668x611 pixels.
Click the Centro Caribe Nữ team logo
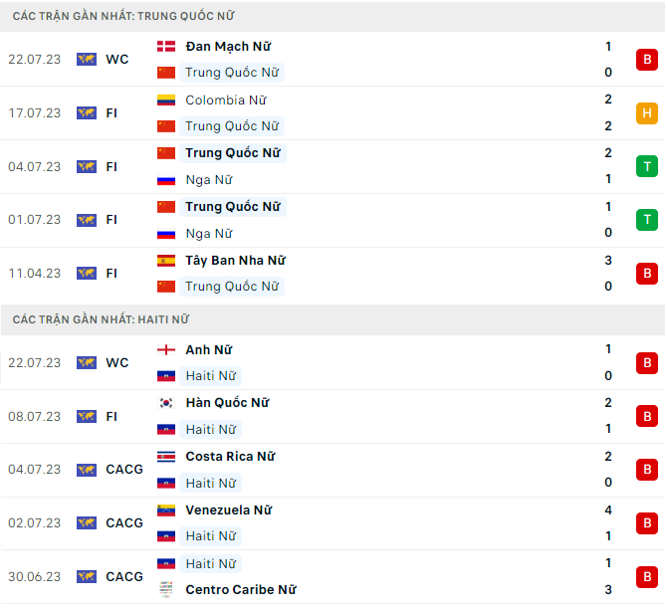pos(166,590)
